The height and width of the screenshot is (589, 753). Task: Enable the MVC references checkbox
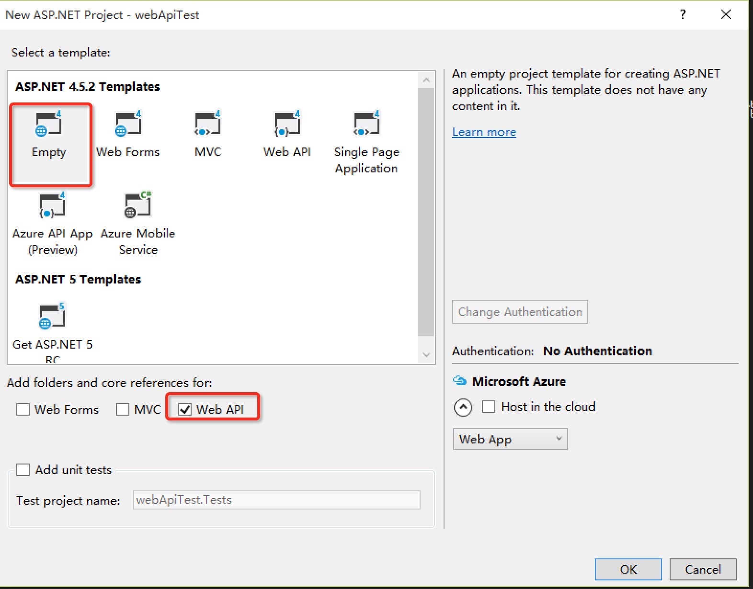point(123,409)
